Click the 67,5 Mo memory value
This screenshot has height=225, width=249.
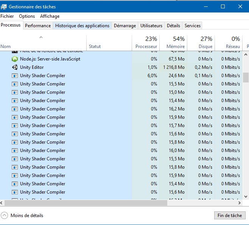(177, 59)
